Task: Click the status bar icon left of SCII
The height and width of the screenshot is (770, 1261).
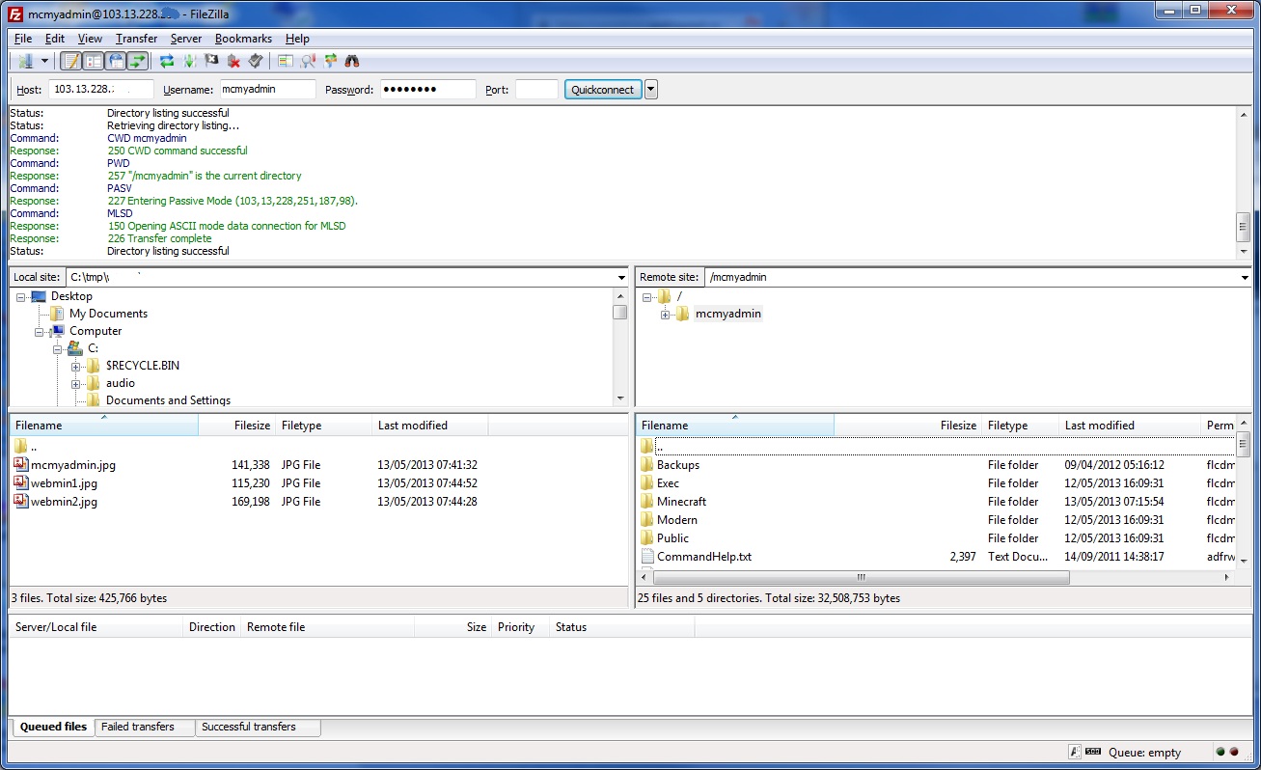Action: tap(1075, 752)
